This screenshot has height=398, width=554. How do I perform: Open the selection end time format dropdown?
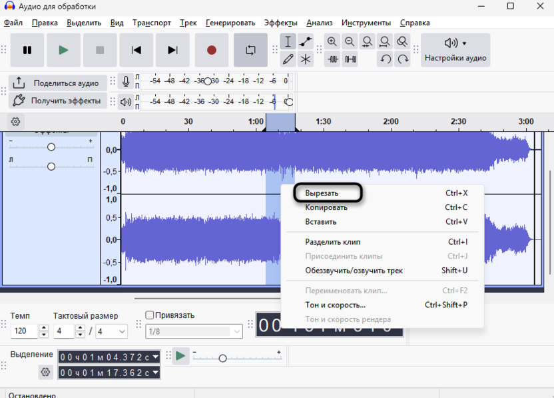click(x=154, y=372)
